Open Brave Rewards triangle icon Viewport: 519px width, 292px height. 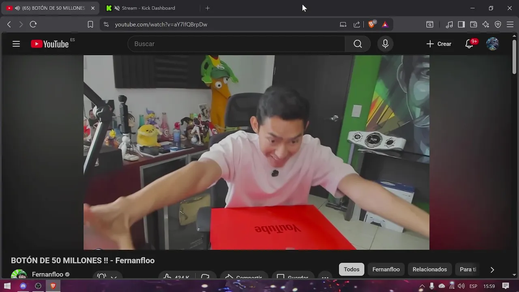click(x=385, y=24)
